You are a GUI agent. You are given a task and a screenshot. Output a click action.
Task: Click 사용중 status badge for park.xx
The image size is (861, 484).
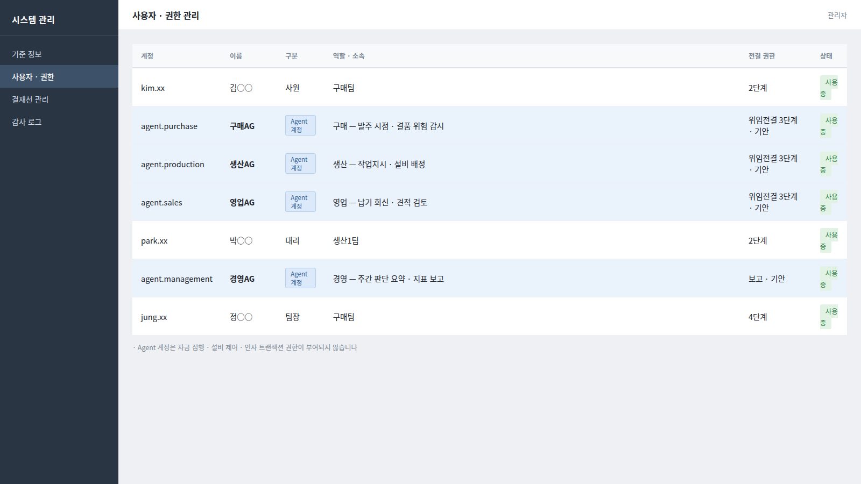[829, 240]
